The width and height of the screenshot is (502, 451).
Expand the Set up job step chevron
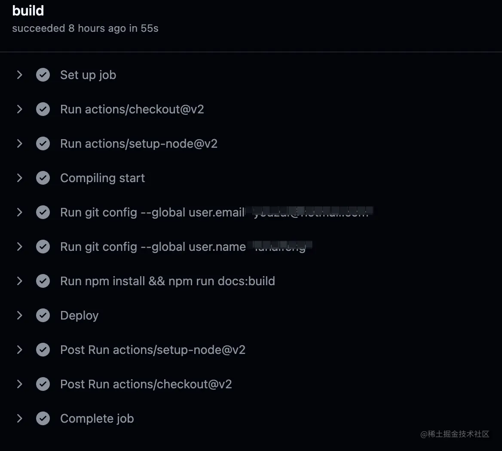19,75
